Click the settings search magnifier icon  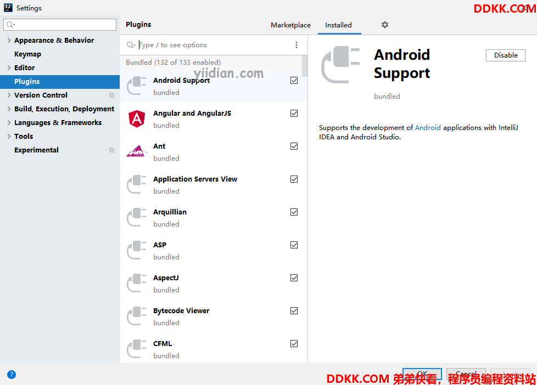point(10,25)
